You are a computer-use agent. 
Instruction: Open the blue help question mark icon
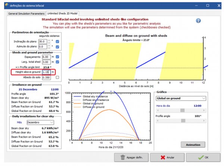pos(199,21)
